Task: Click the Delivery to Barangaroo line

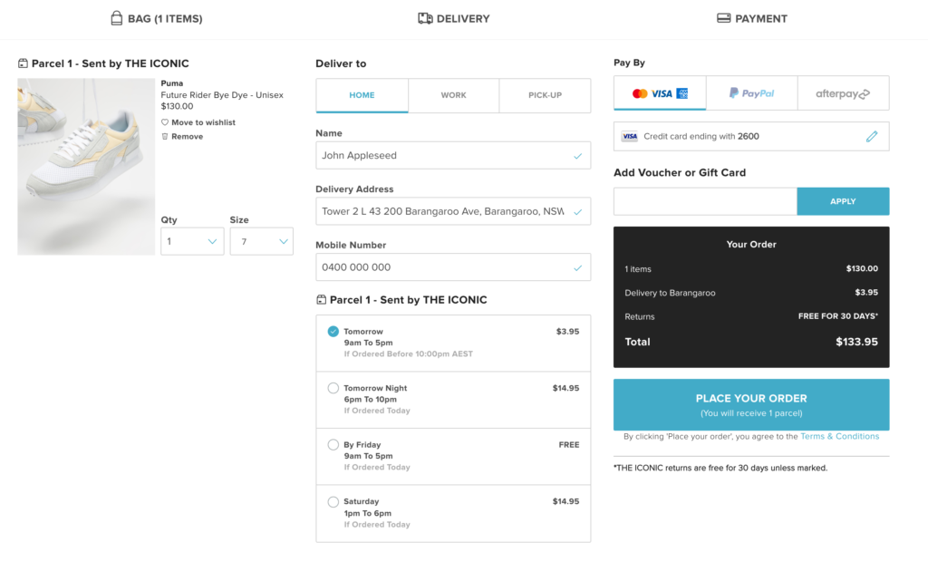Action: click(x=751, y=293)
